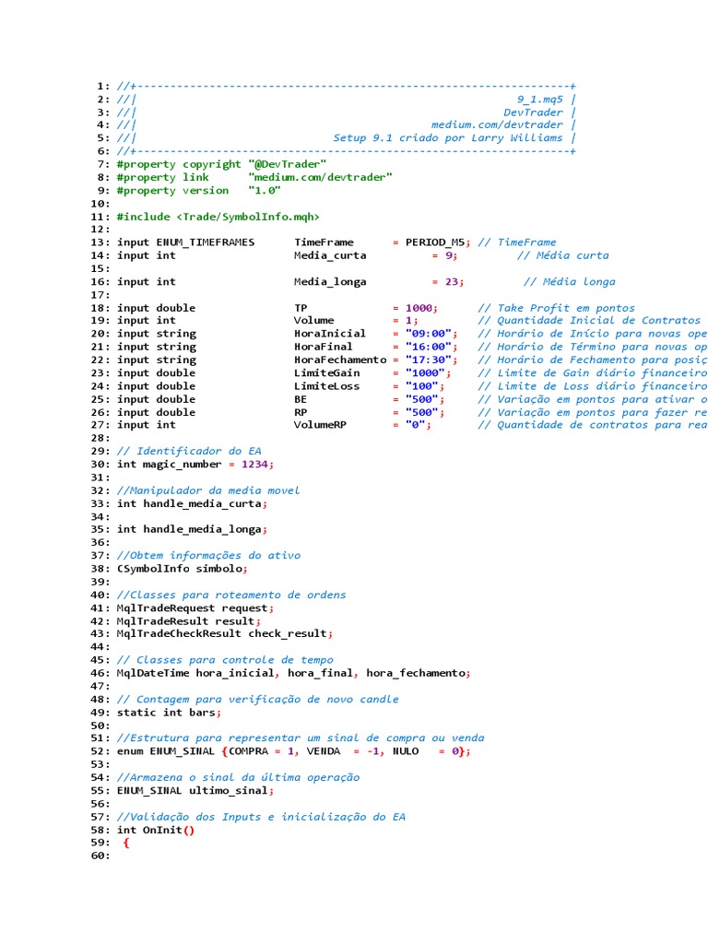Click the LimiteLoss "100" value
708x944 pixels.
(422, 386)
